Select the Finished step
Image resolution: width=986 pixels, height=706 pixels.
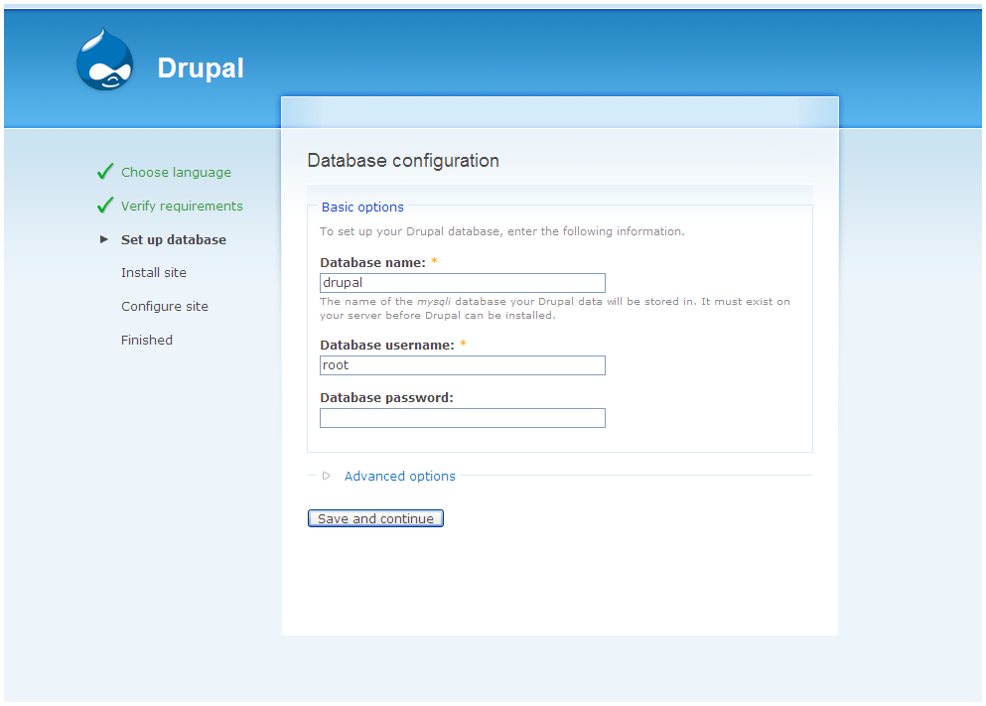click(x=147, y=341)
